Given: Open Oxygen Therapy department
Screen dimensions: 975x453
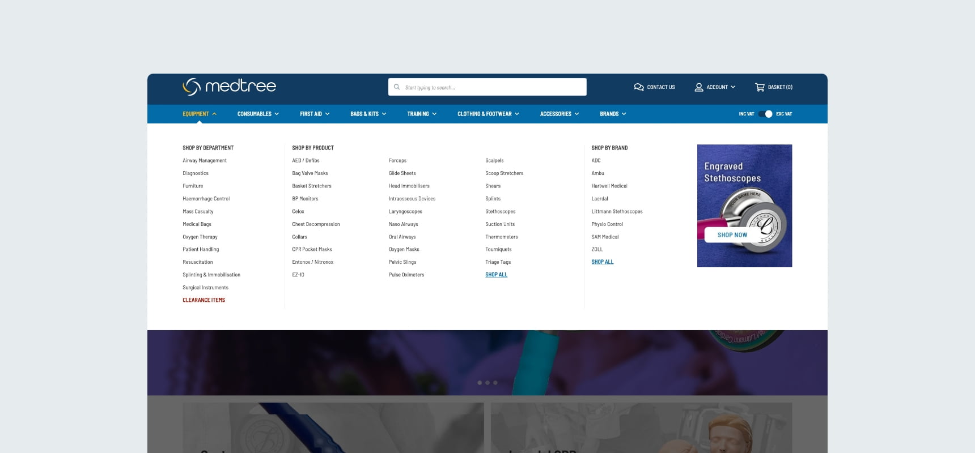Looking at the screenshot, I should (200, 237).
